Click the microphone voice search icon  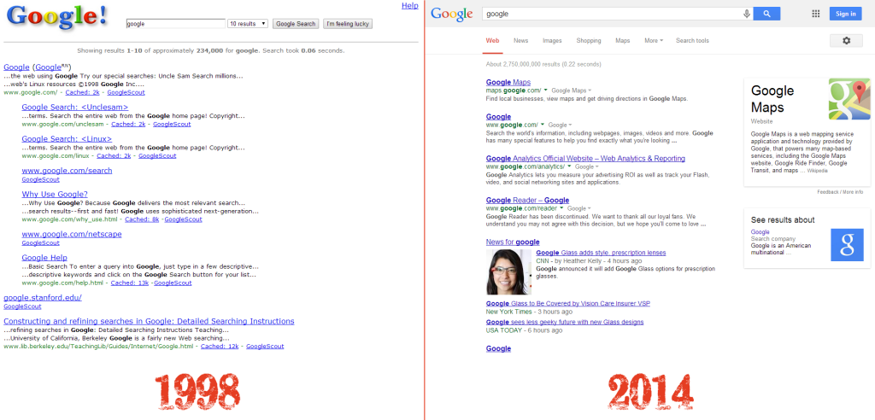point(747,14)
